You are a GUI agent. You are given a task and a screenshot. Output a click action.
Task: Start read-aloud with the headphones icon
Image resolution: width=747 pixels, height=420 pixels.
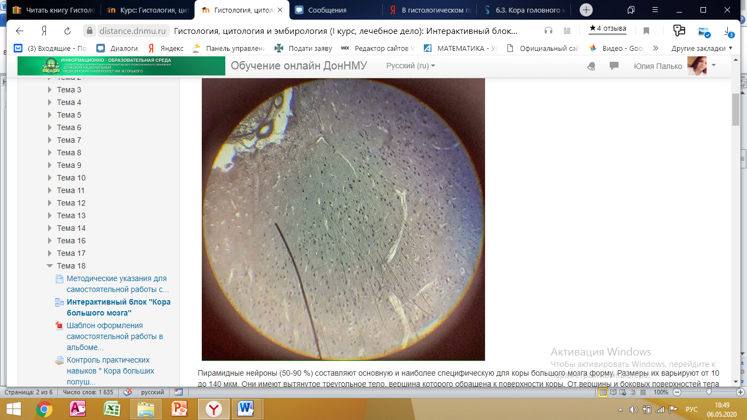tap(548, 31)
